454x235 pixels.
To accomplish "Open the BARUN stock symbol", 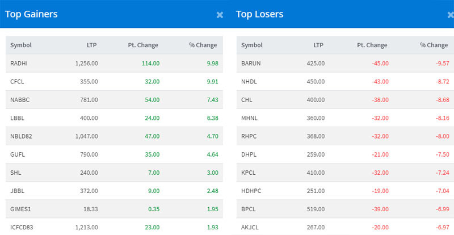I will click(x=251, y=63).
